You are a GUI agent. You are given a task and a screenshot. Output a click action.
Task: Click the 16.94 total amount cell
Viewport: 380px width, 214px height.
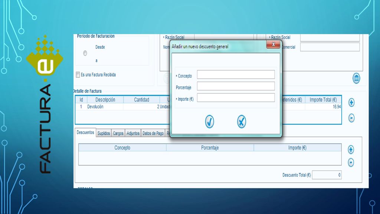click(323, 107)
